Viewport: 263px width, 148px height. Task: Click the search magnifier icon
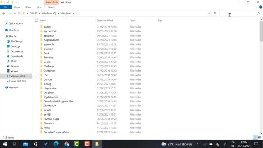(x=258, y=14)
